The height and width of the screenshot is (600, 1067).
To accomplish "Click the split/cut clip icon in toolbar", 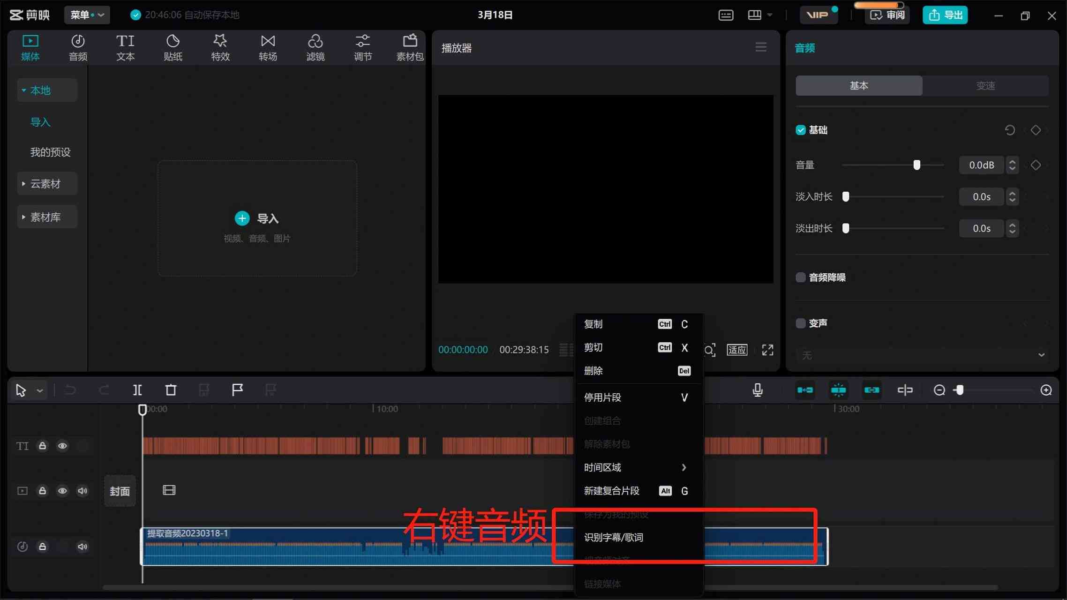I will [137, 390].
